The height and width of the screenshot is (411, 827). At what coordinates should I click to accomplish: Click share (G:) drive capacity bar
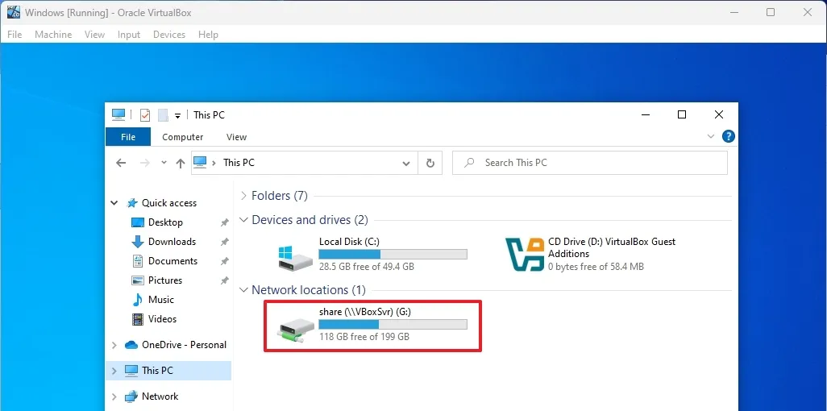[393, 325]
